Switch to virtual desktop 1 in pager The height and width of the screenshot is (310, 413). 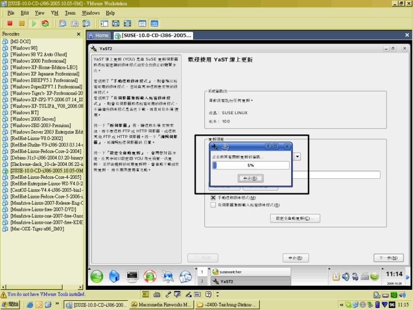pos(202,272)
